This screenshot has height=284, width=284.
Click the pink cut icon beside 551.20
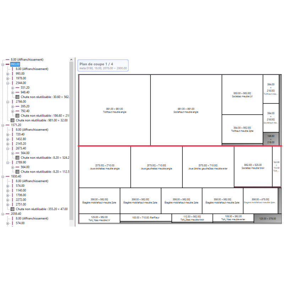17,88
